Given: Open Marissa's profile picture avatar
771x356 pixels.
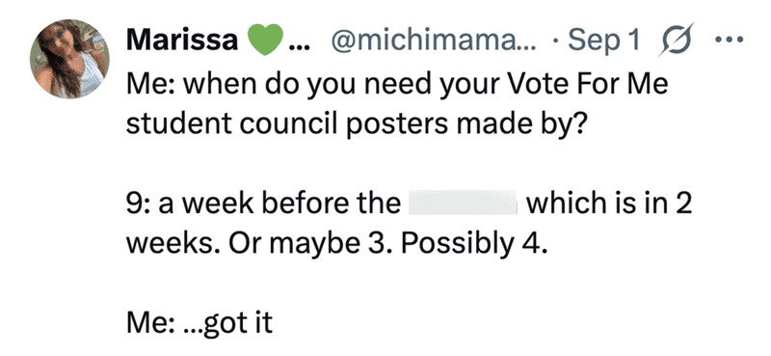Looking at the screenshot, I should 69,59.
